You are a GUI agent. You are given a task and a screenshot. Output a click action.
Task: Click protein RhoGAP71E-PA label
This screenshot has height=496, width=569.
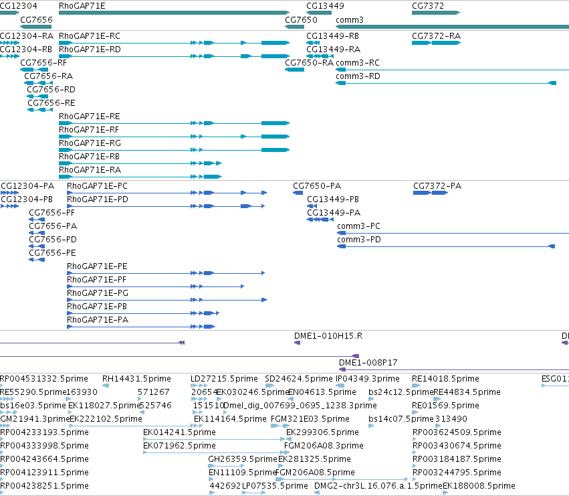click(97, 320)
